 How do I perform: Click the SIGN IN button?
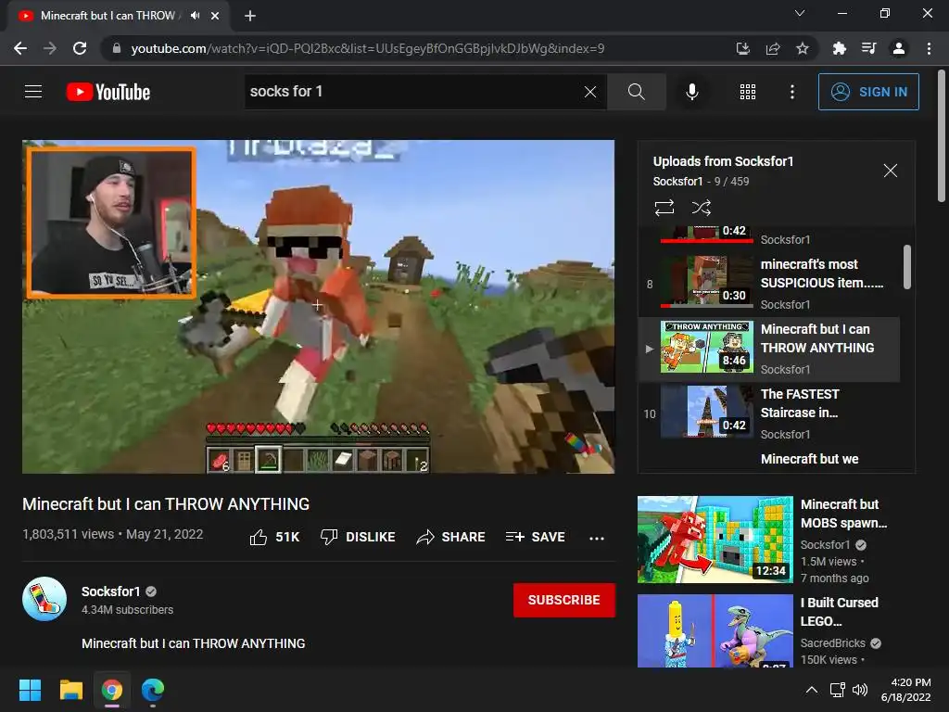coord(868,92)
